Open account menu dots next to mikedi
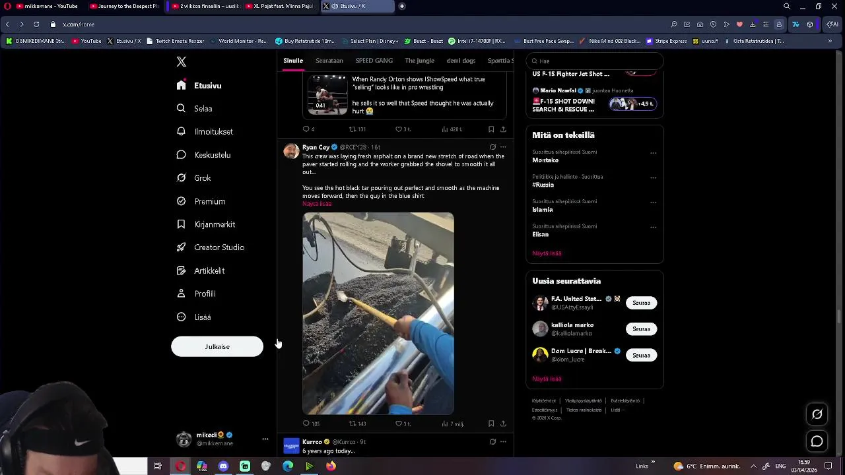845x475 pixels. (x=265, y=439)
